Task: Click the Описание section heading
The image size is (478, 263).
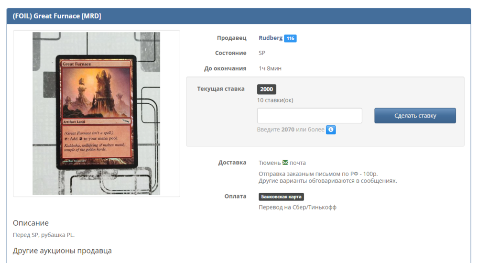Action: point(31,223)
